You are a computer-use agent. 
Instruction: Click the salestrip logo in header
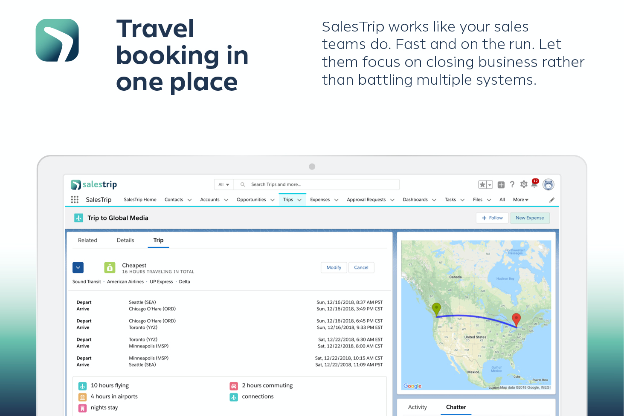(x=94, y=184)
